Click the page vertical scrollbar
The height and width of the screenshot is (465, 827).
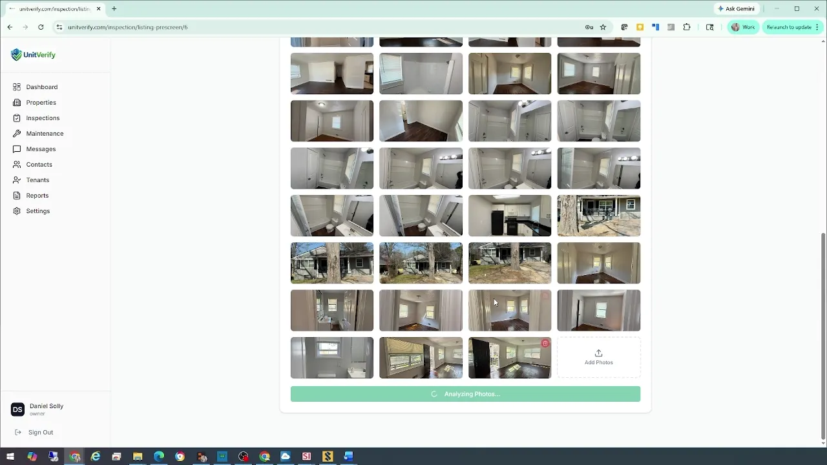pyautogui.click(x=823, y=336)
